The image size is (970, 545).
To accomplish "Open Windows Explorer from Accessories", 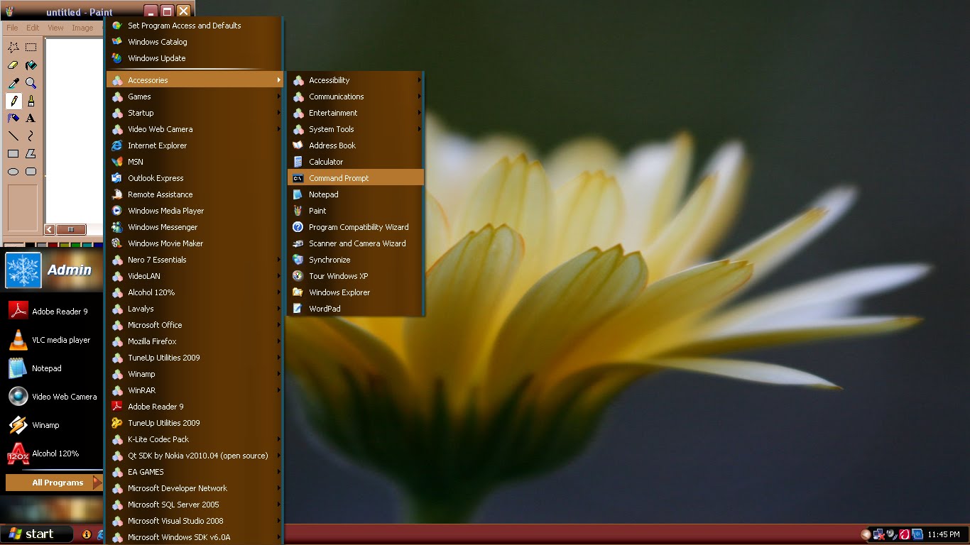I will pyautogui.click(x=355, y=292).
